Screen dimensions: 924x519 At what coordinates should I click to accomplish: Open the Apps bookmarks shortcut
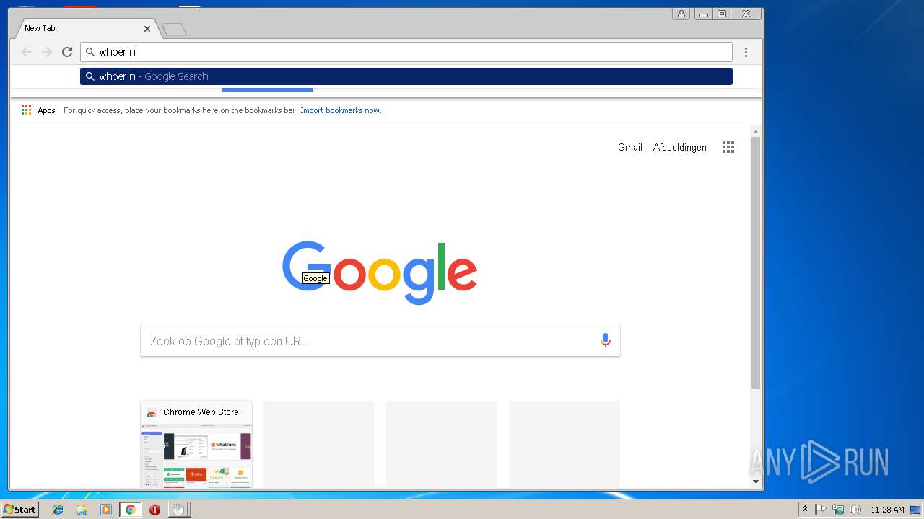[38, 110]
